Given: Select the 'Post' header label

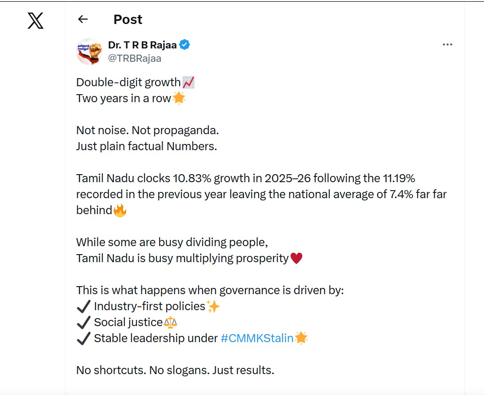Looking at the screenshot, I should [127, 19].
